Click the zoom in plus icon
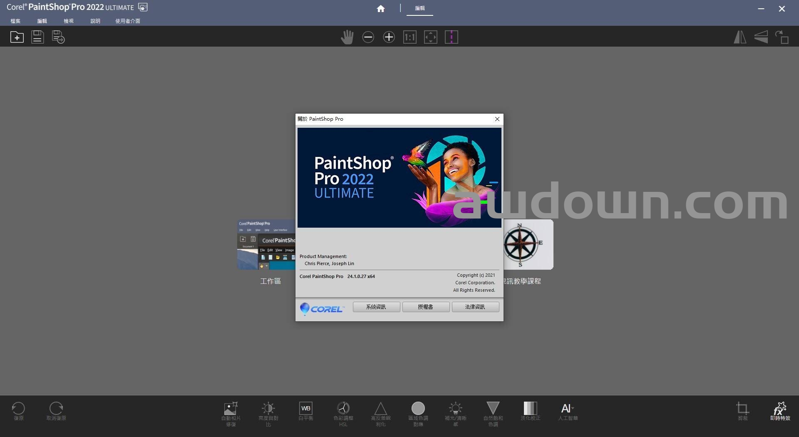Screen dimensions: 799x437 coord(389,37)
